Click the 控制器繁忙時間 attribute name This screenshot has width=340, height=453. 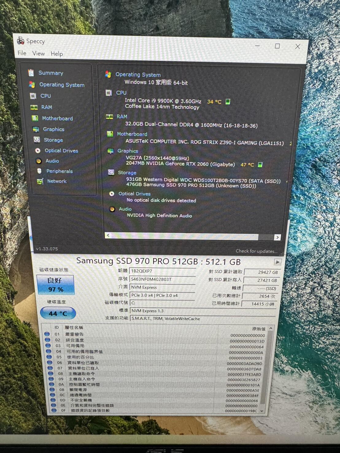[84, 384]
